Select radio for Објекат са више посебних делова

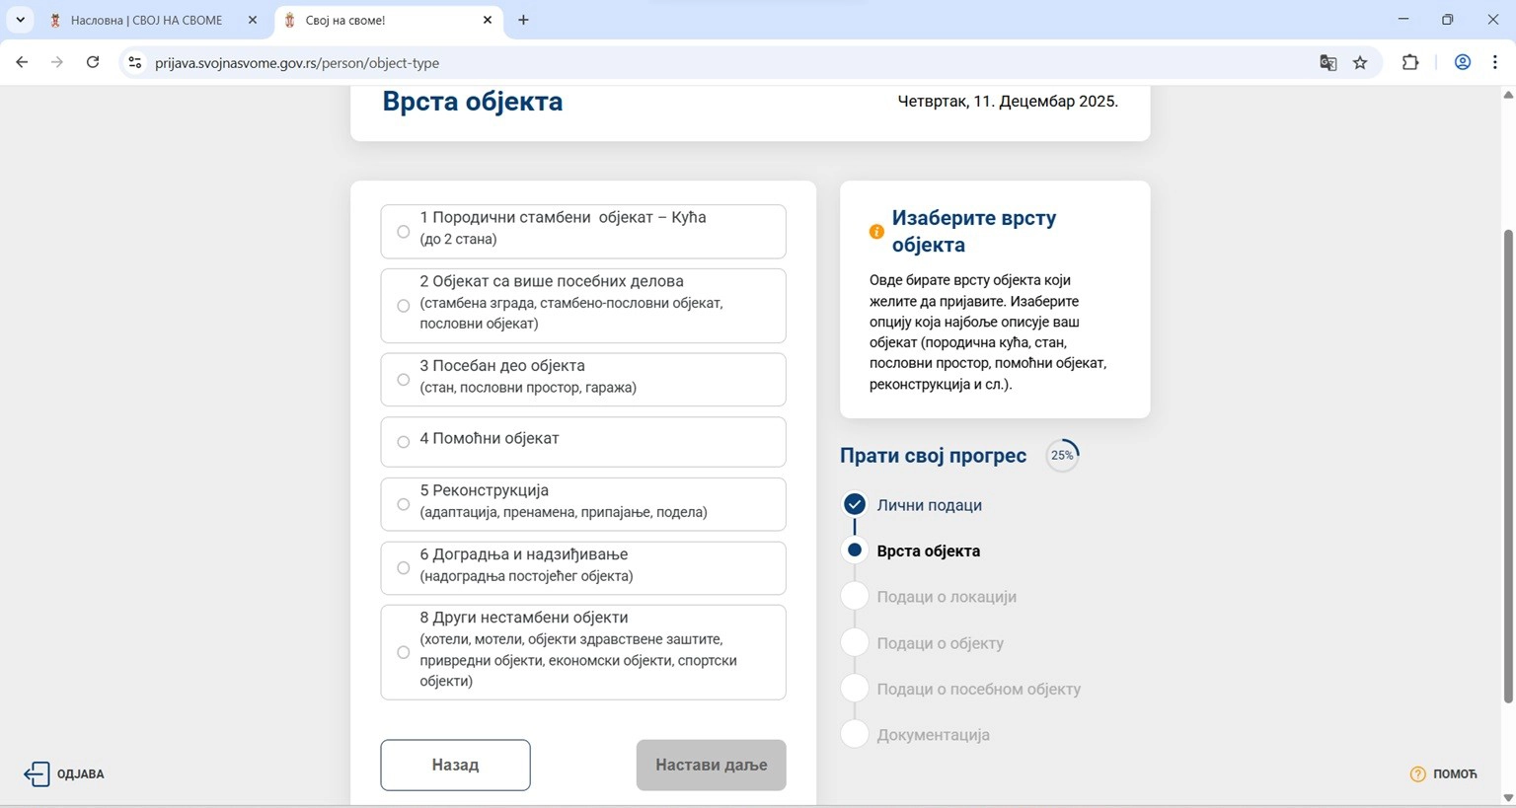point(403,306)
